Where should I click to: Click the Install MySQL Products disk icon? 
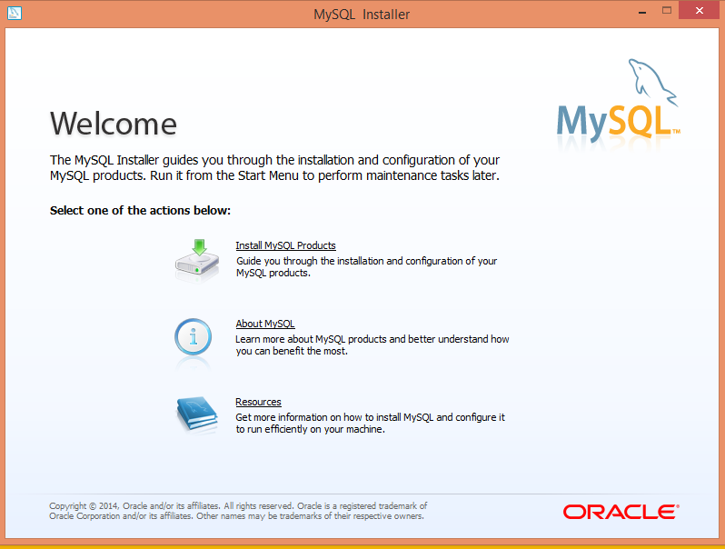197,259
